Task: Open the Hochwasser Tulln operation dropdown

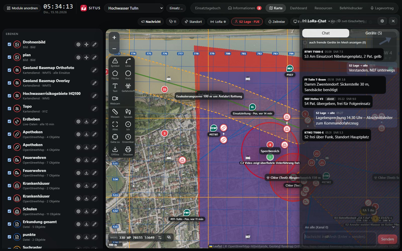Action: tap(134, 8)
